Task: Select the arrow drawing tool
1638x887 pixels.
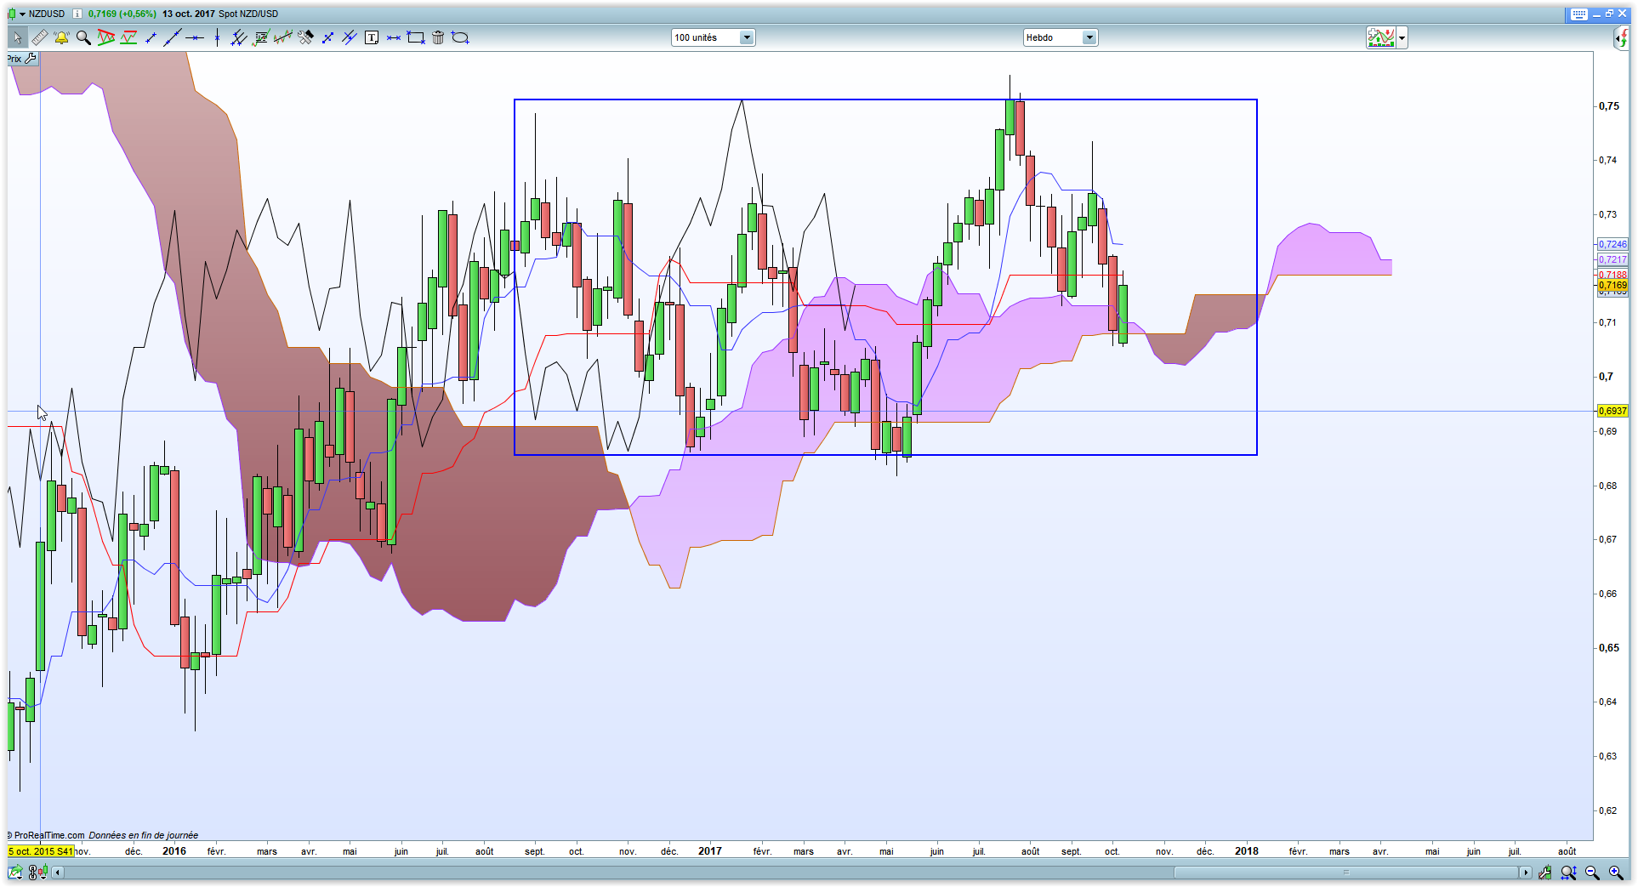Action: (327, 37)
